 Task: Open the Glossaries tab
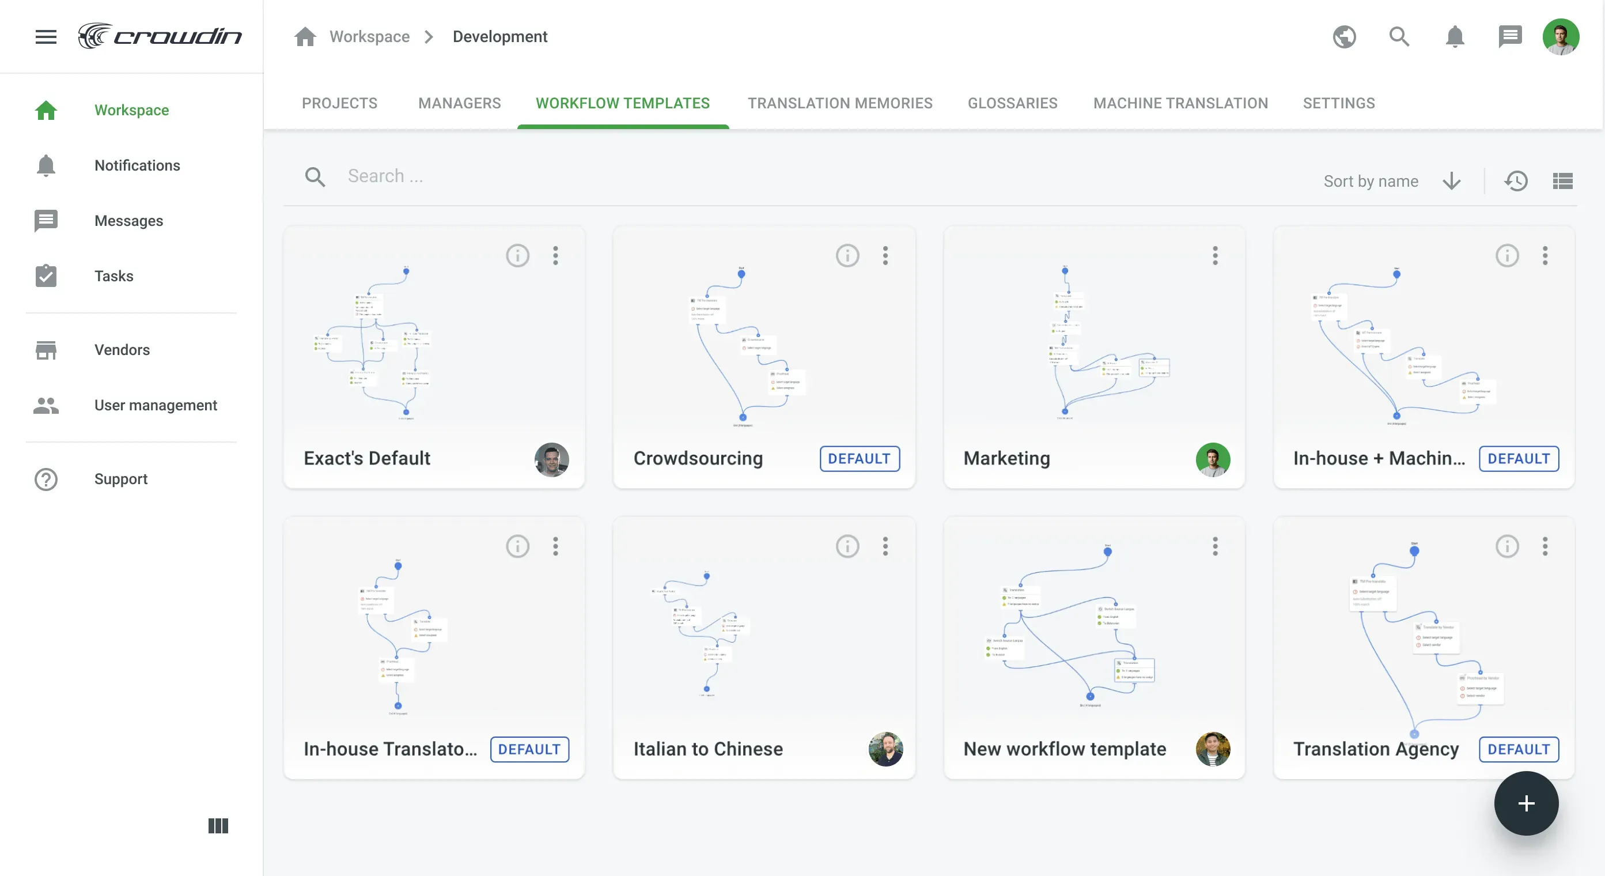tap(1012, 103)
